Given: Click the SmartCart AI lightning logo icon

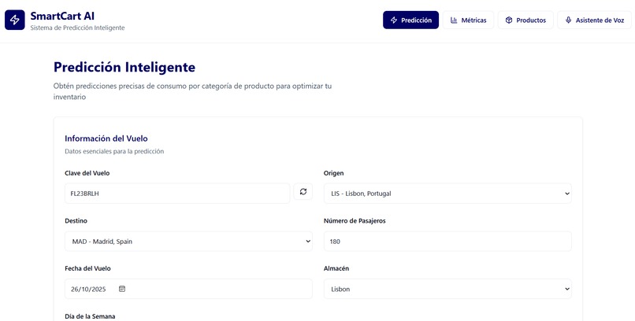Looking at the screenshot, I should pos(15,20).
